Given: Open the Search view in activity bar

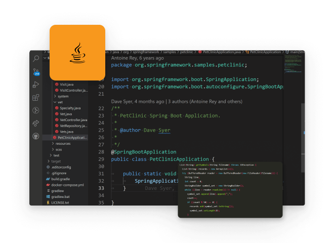Looking at the screenshot, I should (36, 59).
